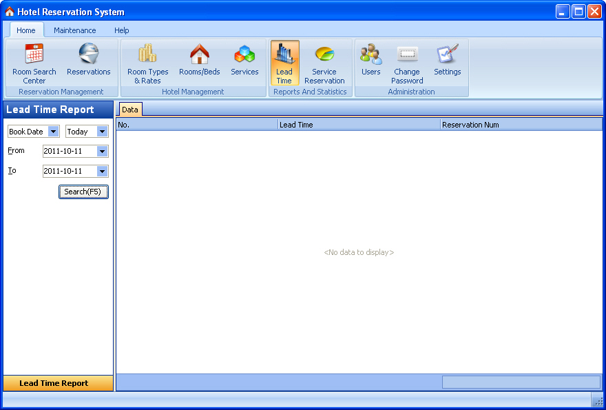Click the Lead Time Report bottom panel button
This screenshot has height=410, width=606.
58,383
